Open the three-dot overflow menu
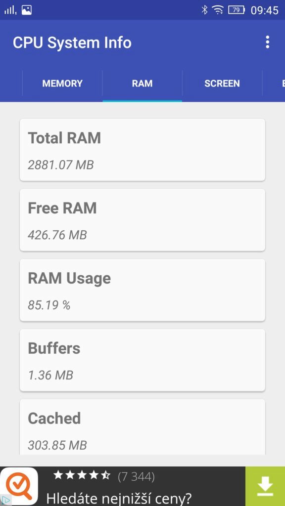Image resolution: width=285 pixels, height=506 pixels. click(267, 42)
